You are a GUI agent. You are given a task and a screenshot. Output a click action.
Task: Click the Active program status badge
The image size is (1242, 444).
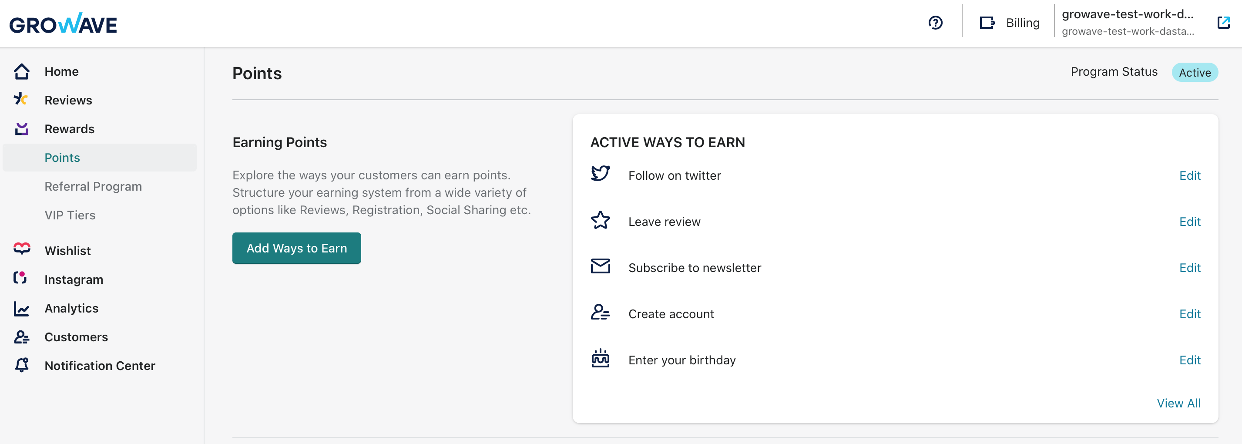1194,72
